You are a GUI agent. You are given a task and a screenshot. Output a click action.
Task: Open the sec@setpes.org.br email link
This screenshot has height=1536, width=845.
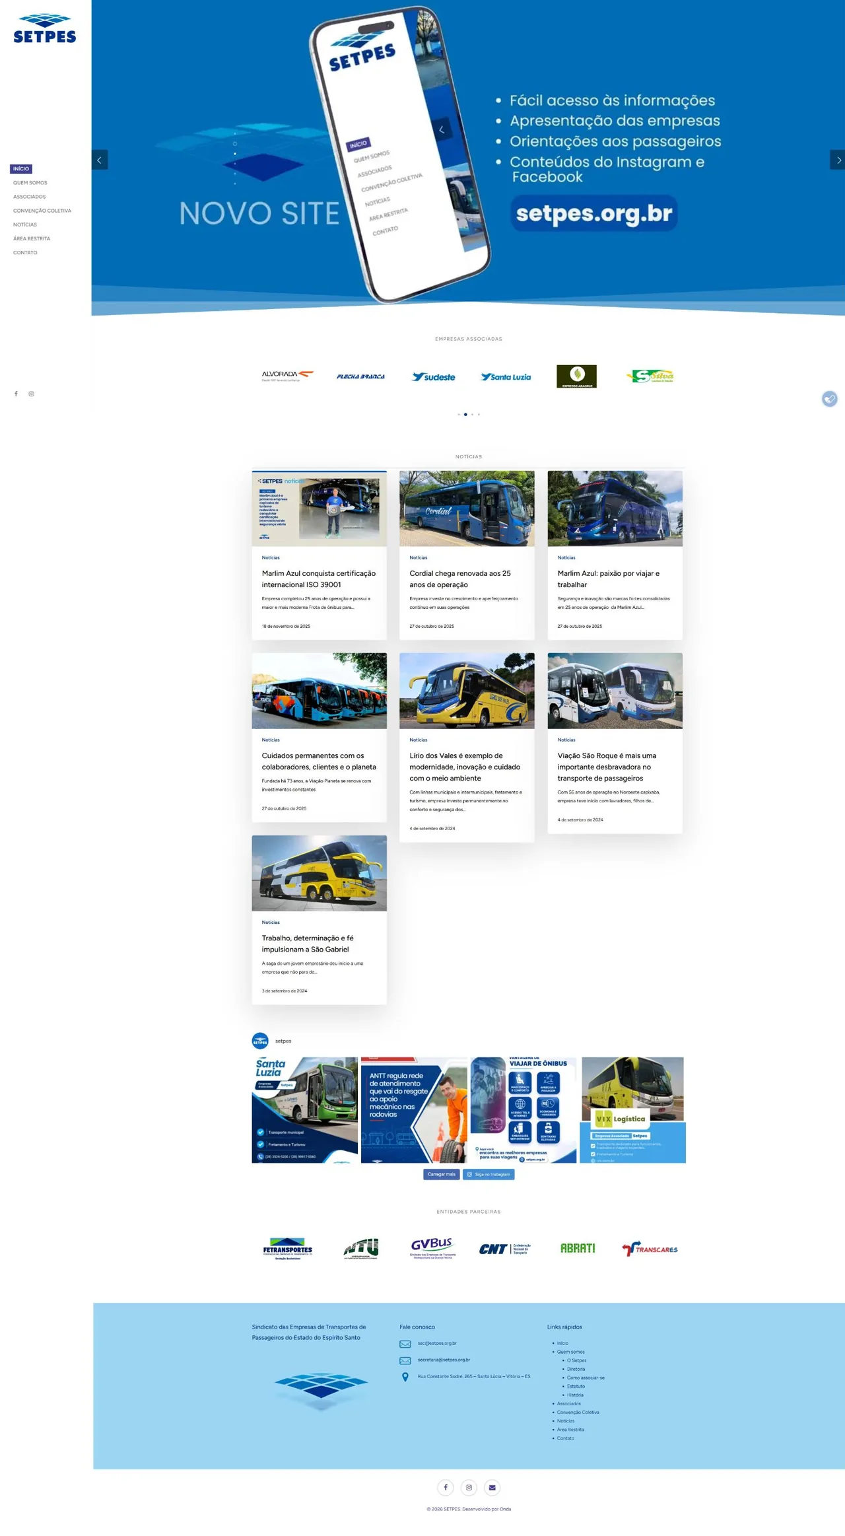tap(437, 1343)
